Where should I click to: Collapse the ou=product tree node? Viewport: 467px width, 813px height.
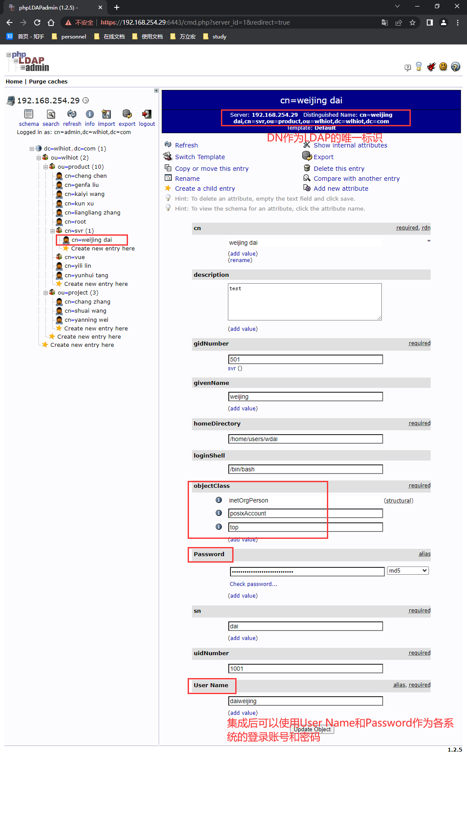coord(45,167)
